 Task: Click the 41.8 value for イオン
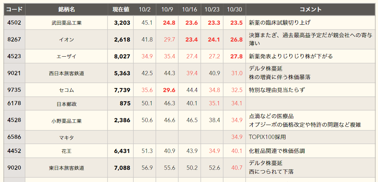pyautogui.click(x=147, y=40)
